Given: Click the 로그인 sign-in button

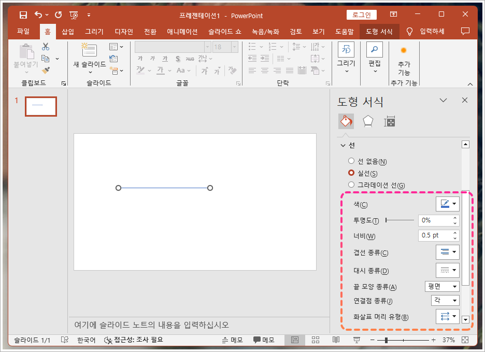Looking at the screenshot, I should point(362,15).
